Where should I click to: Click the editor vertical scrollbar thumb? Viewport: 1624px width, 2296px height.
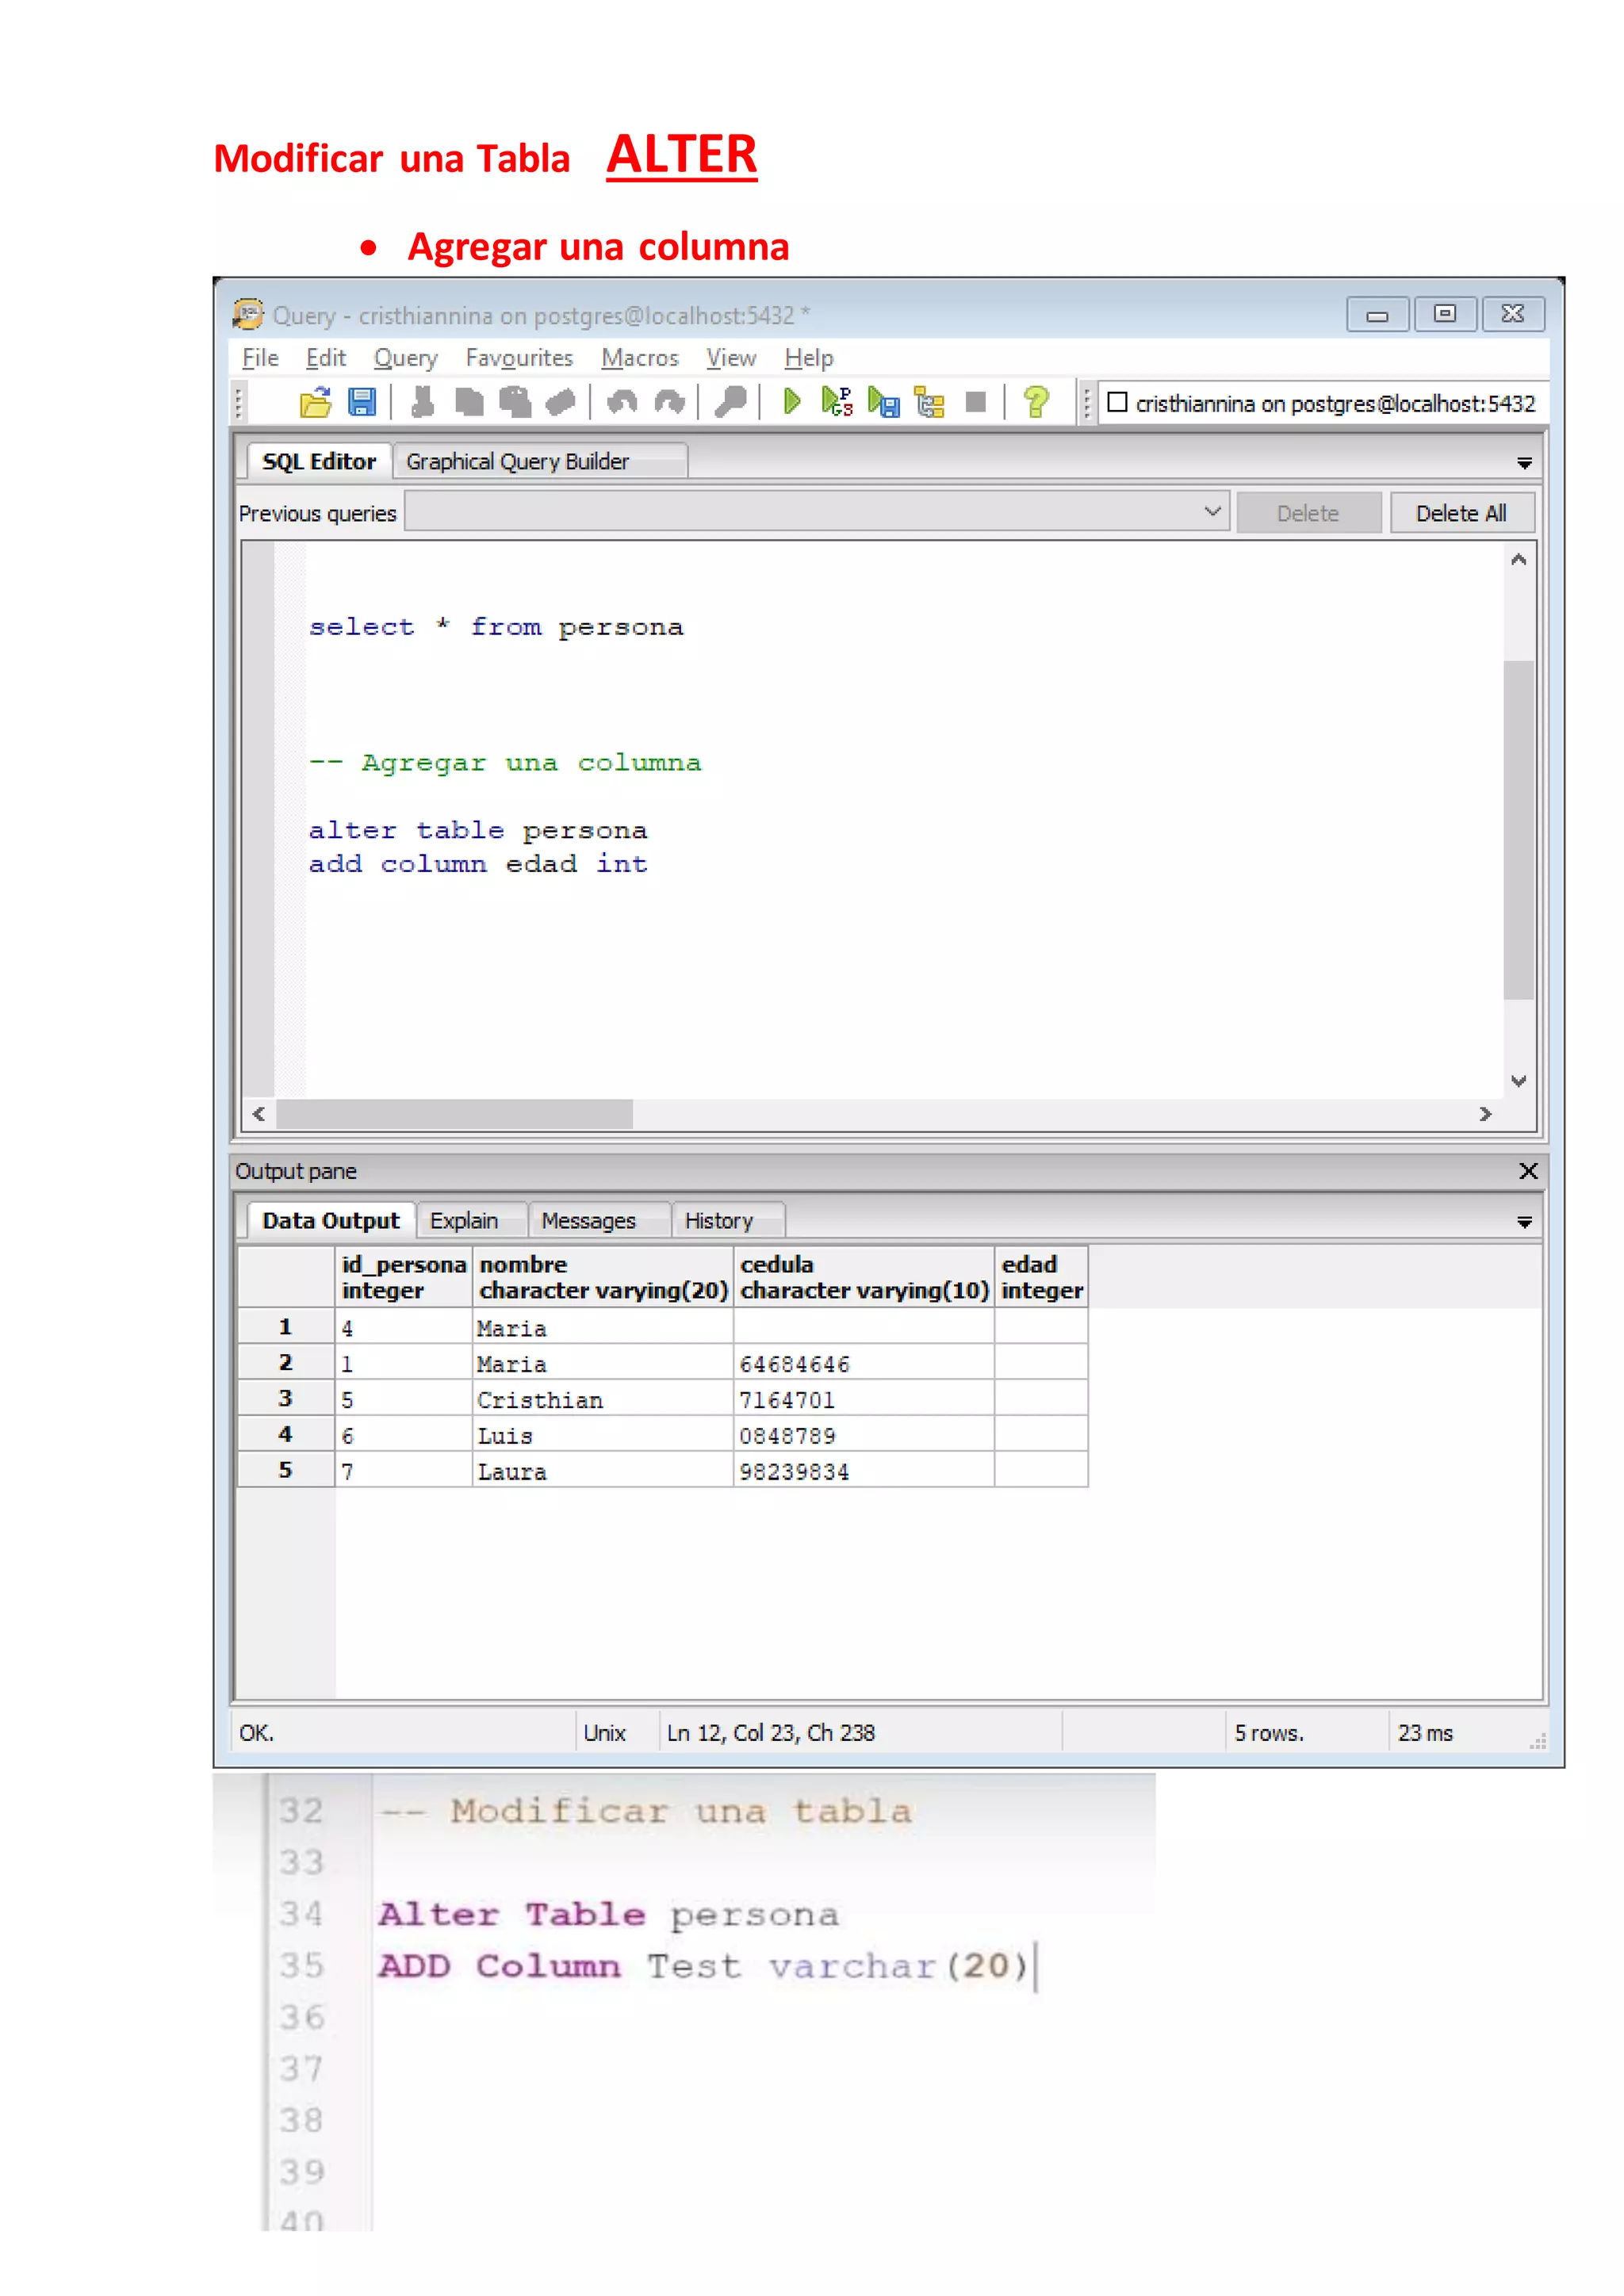click(x=1518, y=829)
